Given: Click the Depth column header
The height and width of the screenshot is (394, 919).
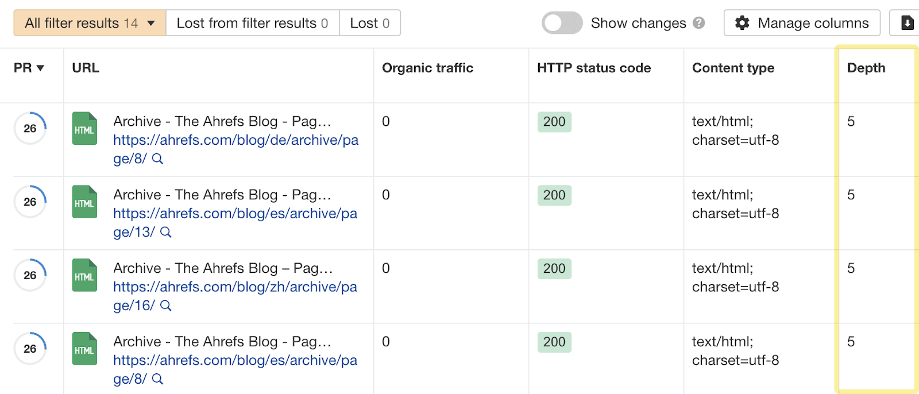Looking at the screenshot, I should point(866,68).
